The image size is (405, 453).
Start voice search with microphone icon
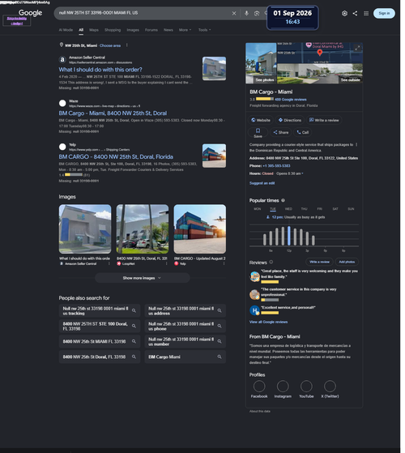(x=246, y=13)
